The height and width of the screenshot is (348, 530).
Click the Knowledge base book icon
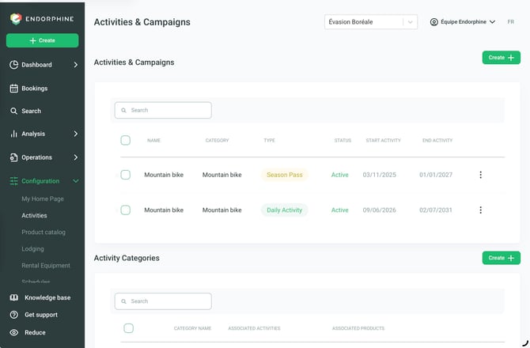[x=14, y=297]
